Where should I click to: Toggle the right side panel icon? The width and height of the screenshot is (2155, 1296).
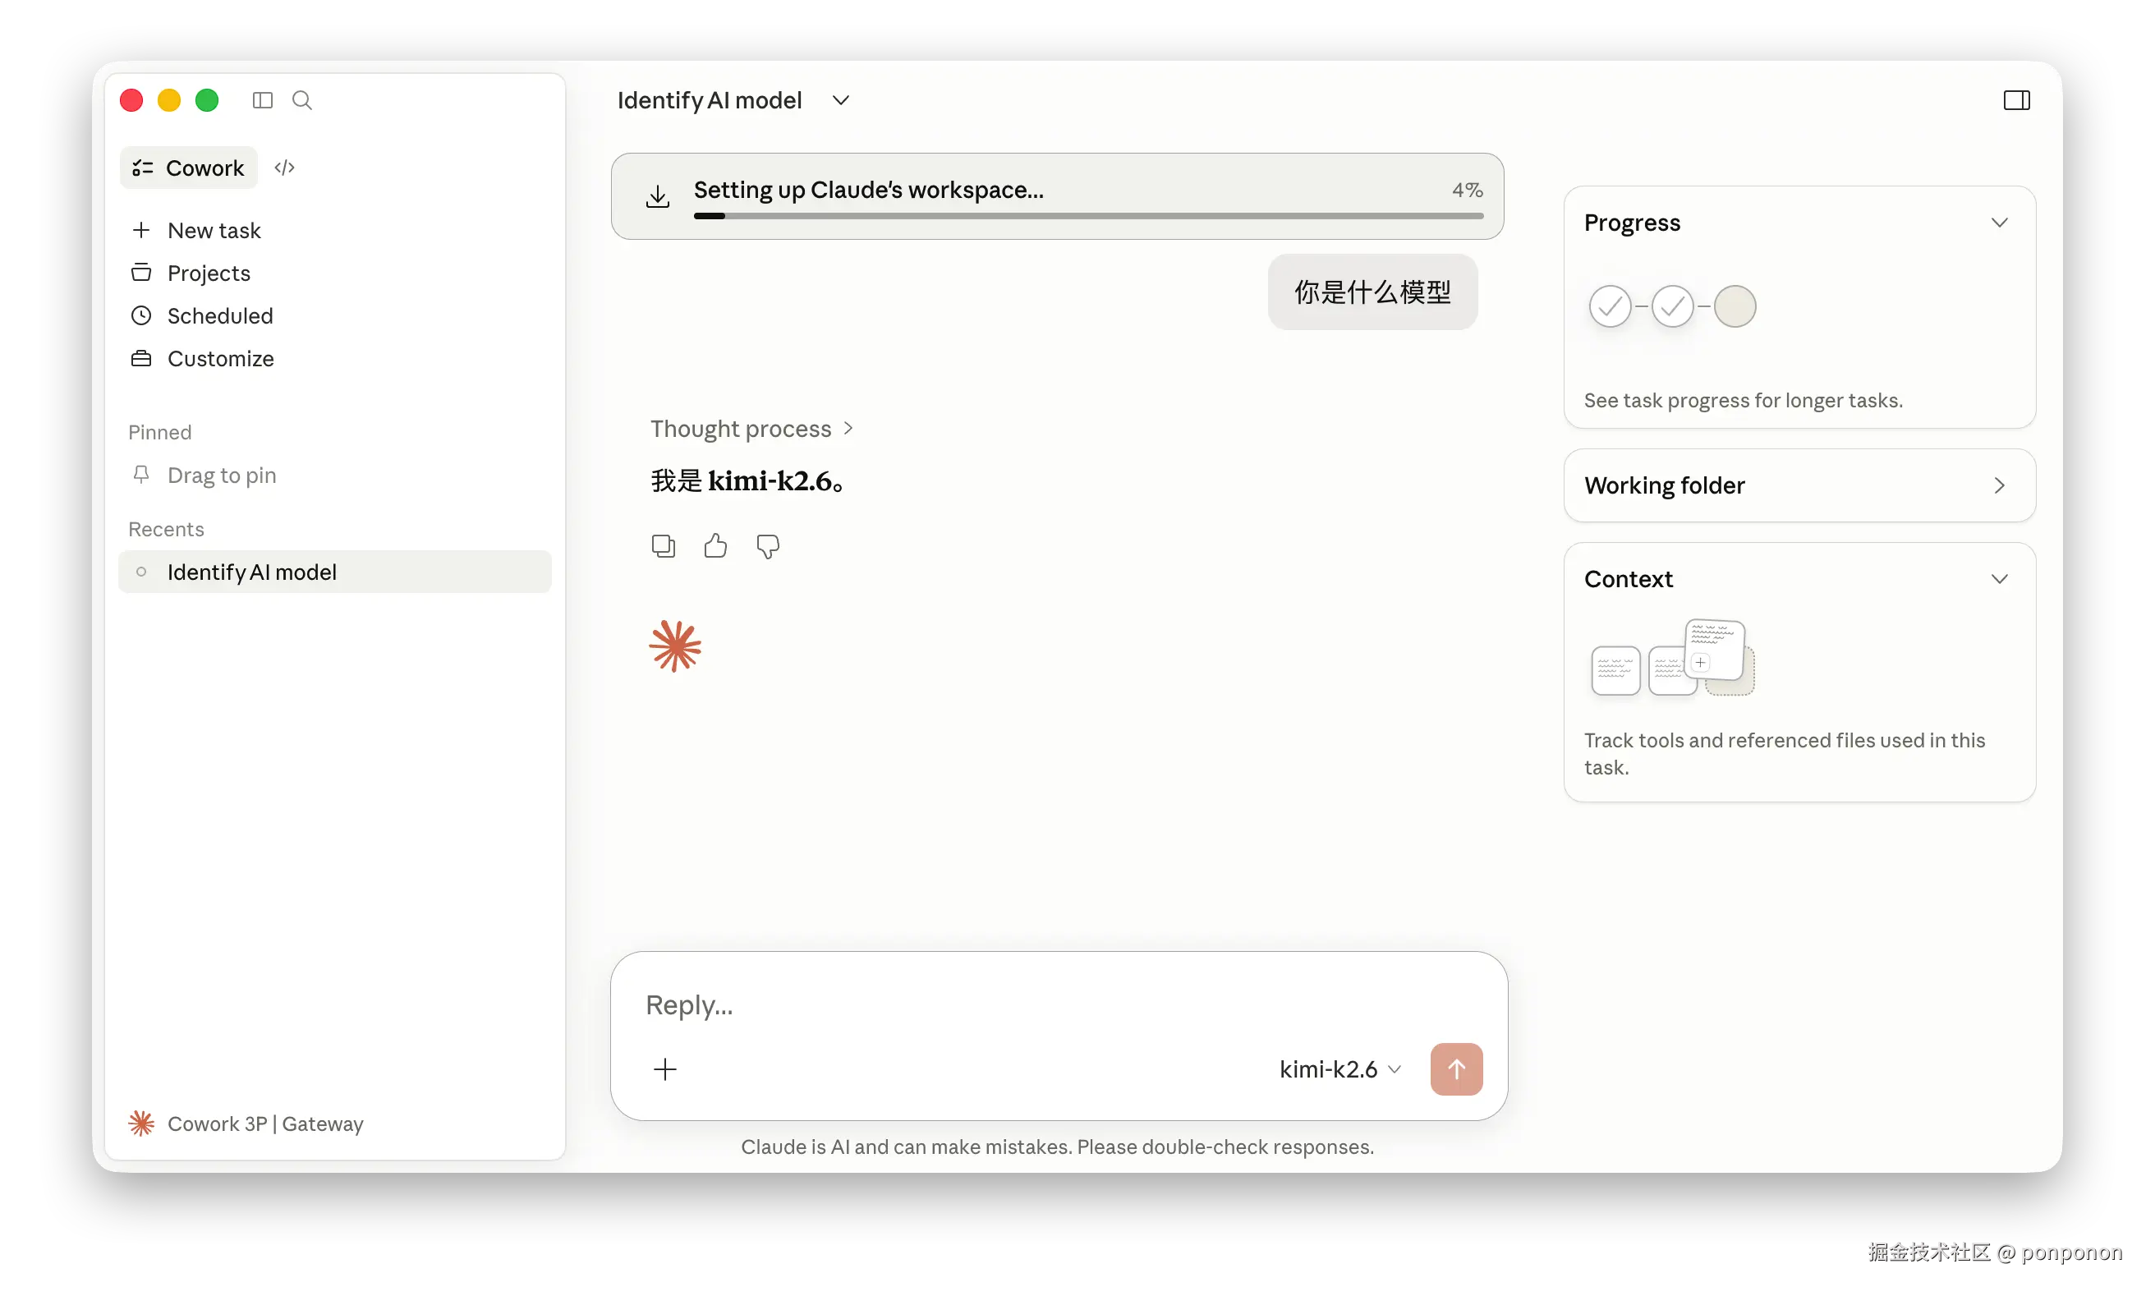2016,100
